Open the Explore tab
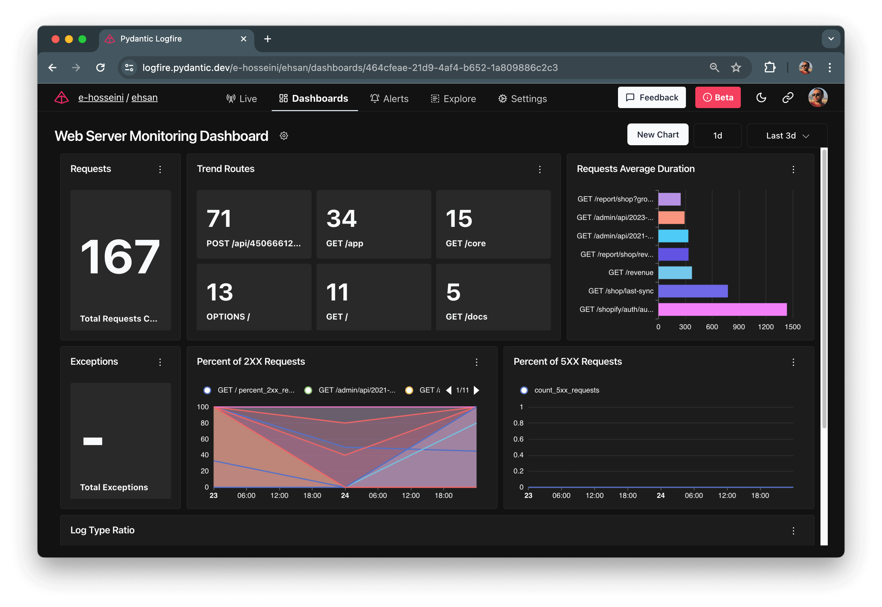The width and height of the screenshot is (882, 607). 453,98
